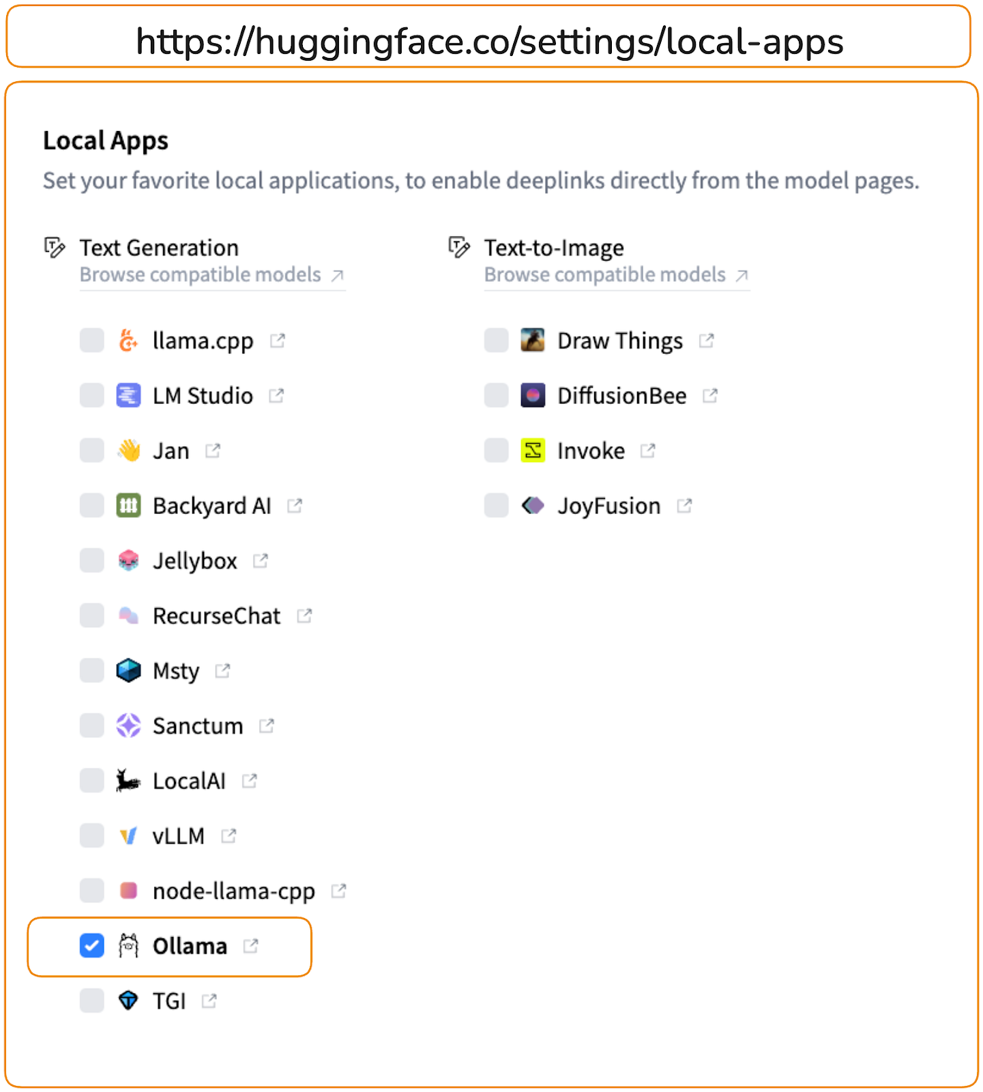
Task: Open the TGI external link icon
Action: coord(209,1001)
